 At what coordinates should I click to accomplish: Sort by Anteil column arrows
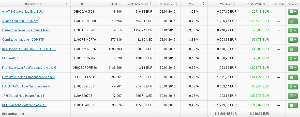coord(203,4)
